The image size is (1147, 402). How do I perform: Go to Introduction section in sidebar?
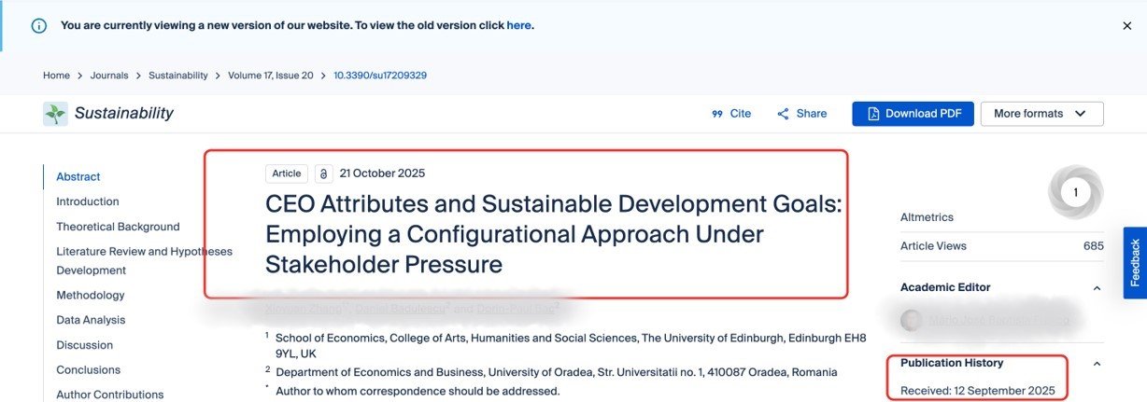[88, 201]
